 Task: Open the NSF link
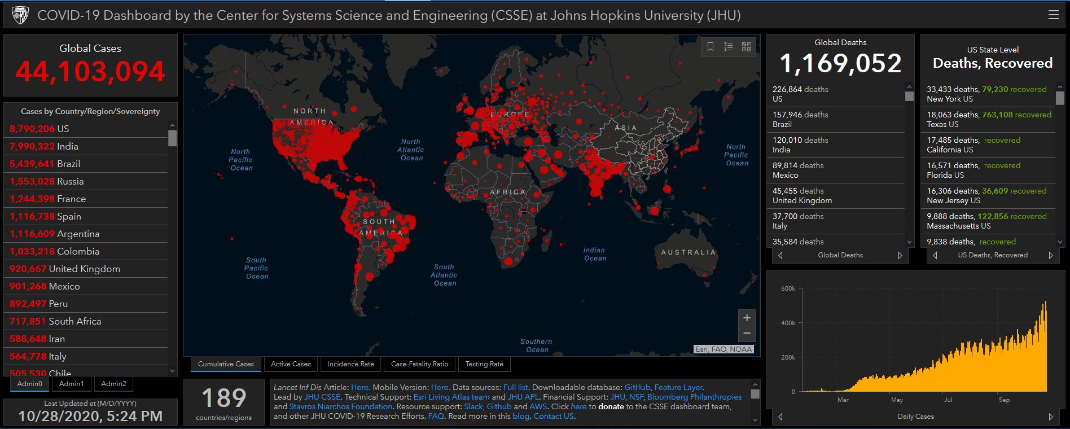click(637, 397)
